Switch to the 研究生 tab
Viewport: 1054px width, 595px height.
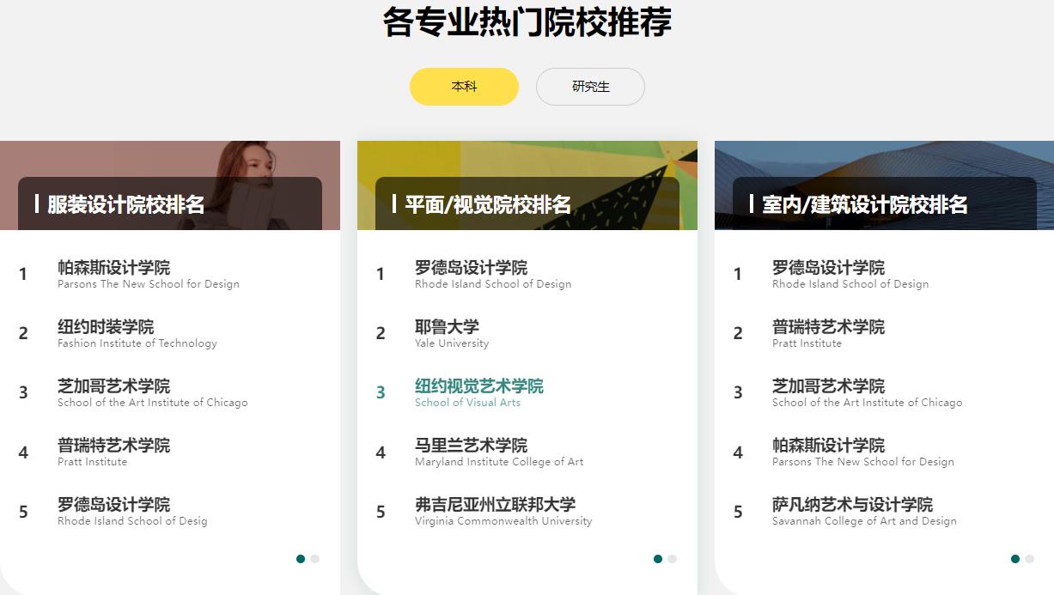point(590,86)
